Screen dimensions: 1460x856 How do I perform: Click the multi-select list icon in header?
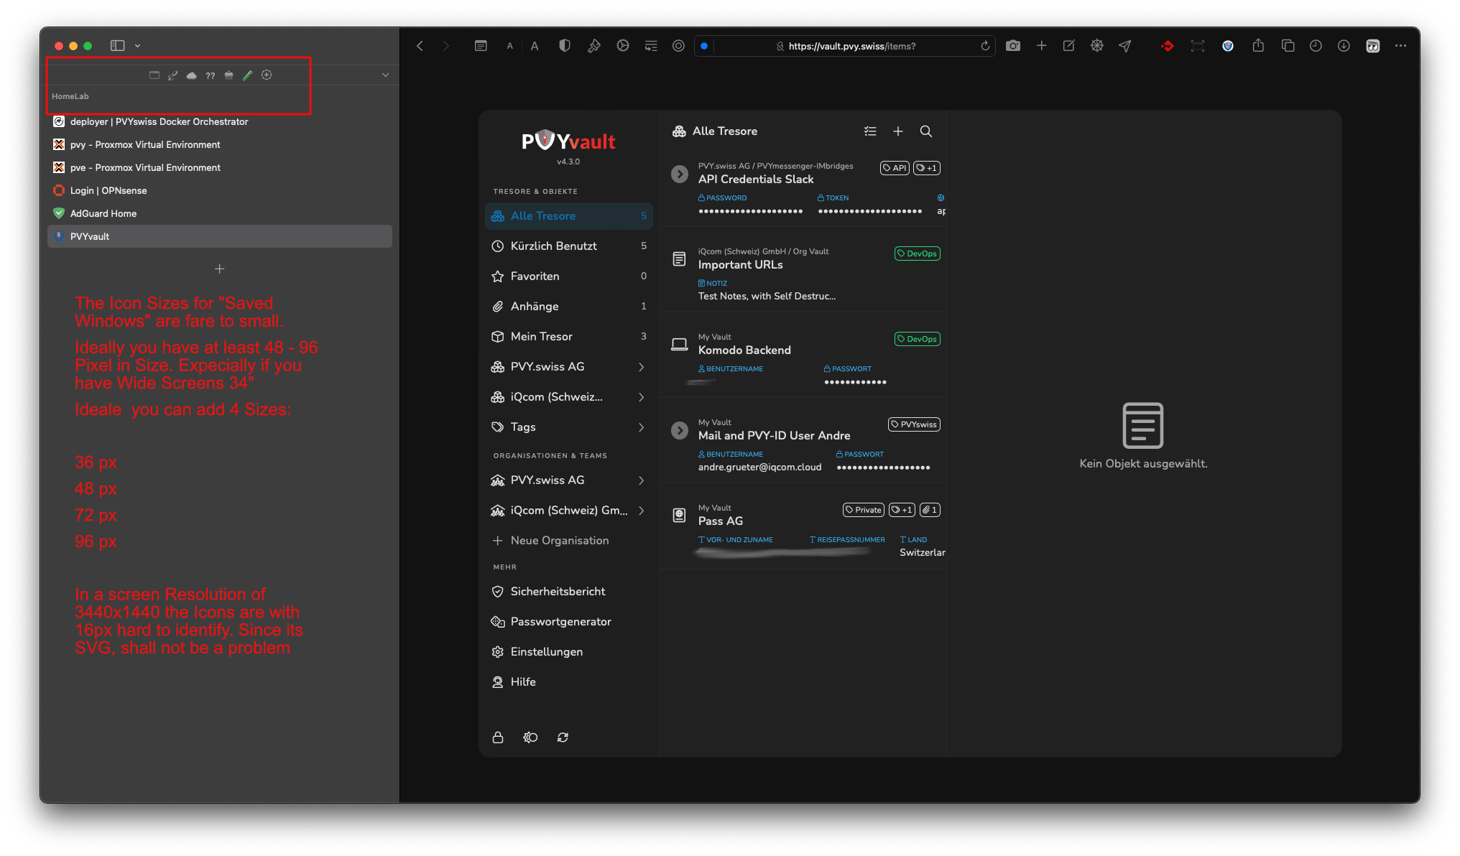pos(870,131)
